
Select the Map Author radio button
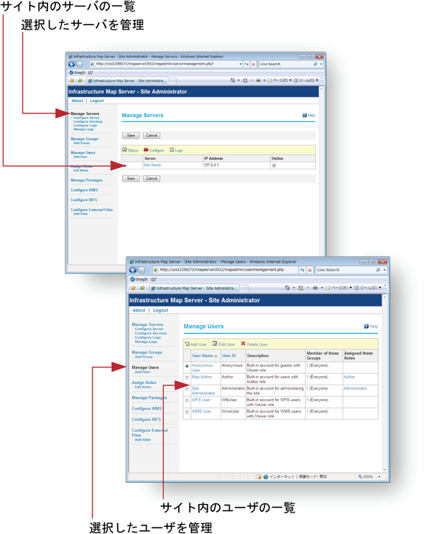(x=187, y=378)
